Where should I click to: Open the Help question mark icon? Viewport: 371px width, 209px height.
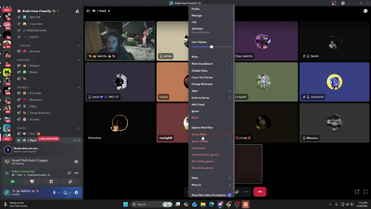343,3
